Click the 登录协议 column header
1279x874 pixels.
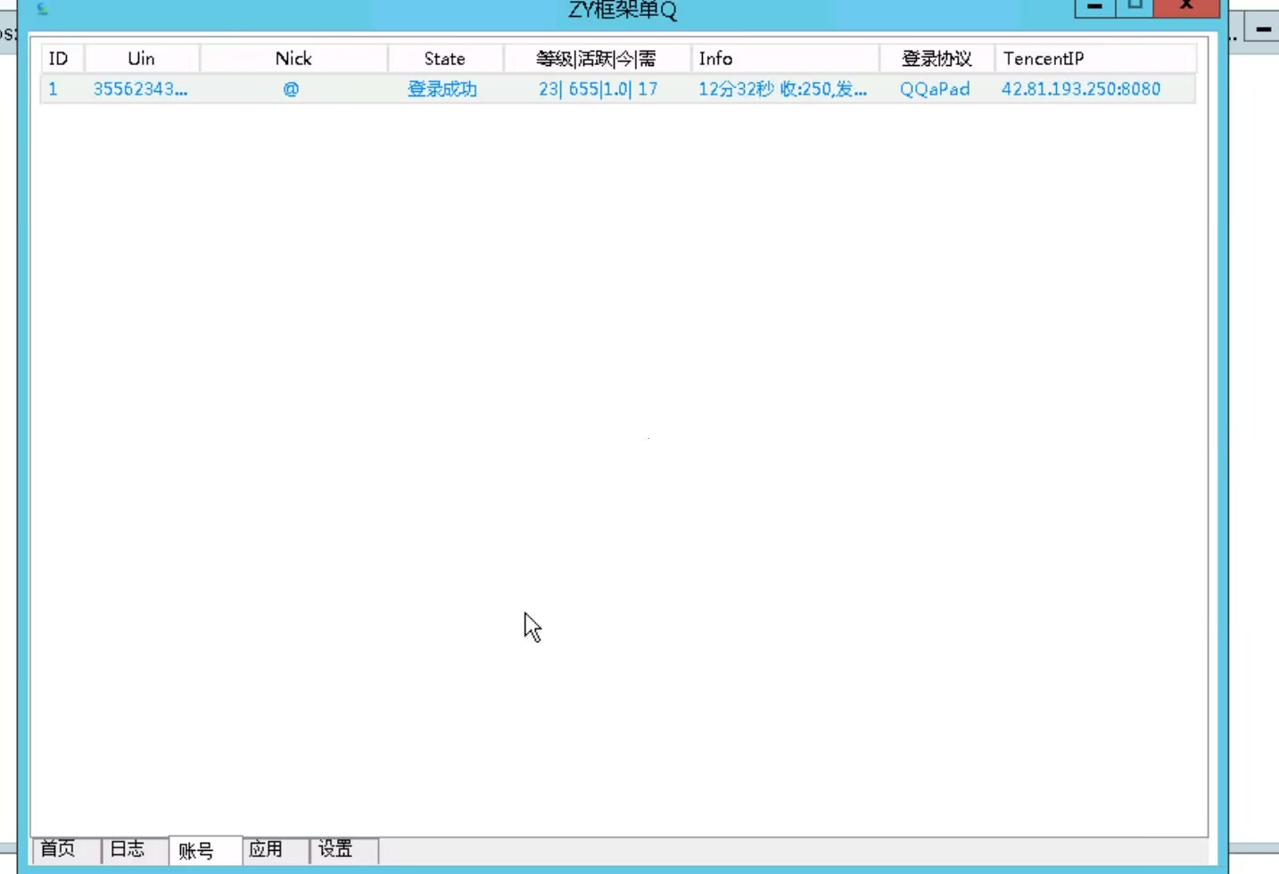pyautogui.click(x=936, y=59)
